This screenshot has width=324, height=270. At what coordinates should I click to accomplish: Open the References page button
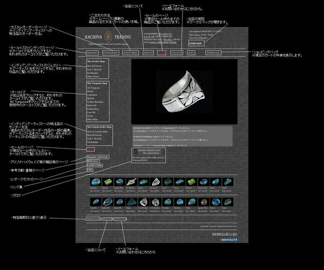point(93,161)
